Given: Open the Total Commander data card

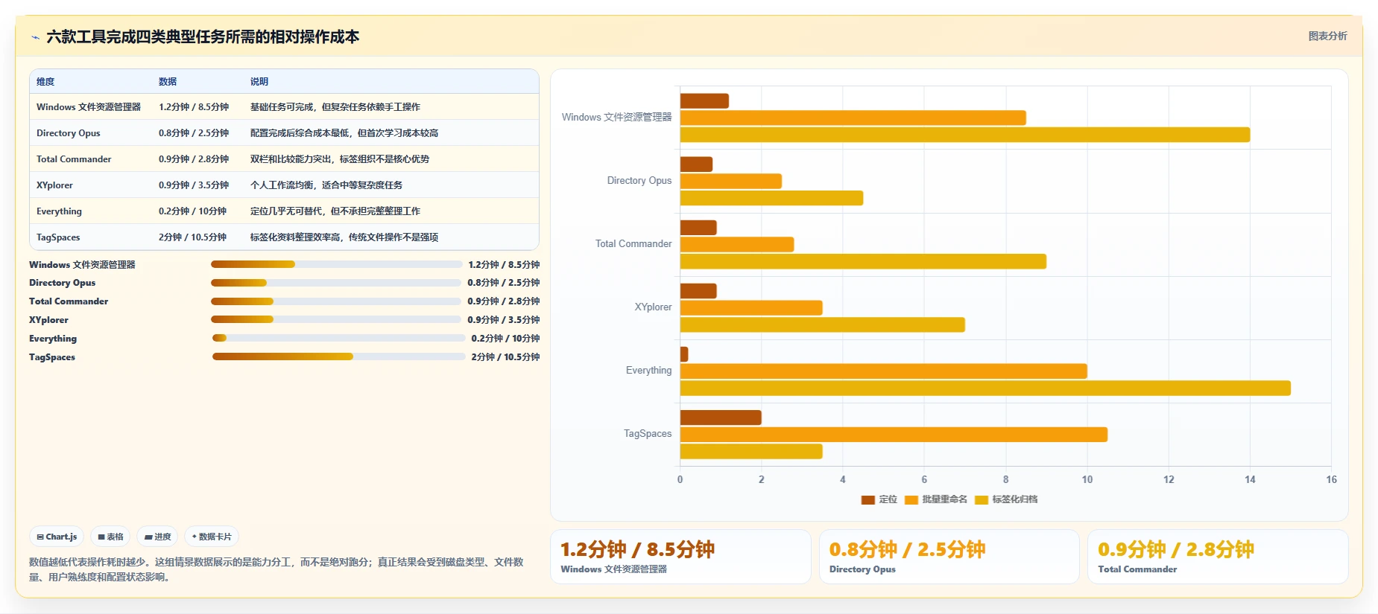Looking at the screenshot, I should click(x=1218, y=557).
